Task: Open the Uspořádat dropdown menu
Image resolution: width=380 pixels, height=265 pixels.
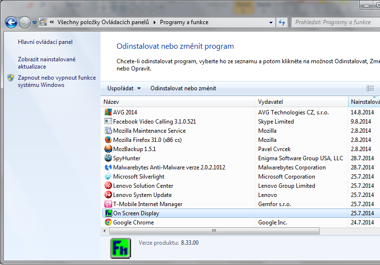Action: click(124, 88)
